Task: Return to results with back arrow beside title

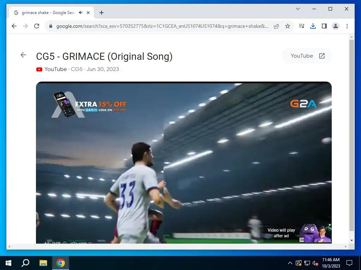Action: pyautogui.click(x=23, y=55)
